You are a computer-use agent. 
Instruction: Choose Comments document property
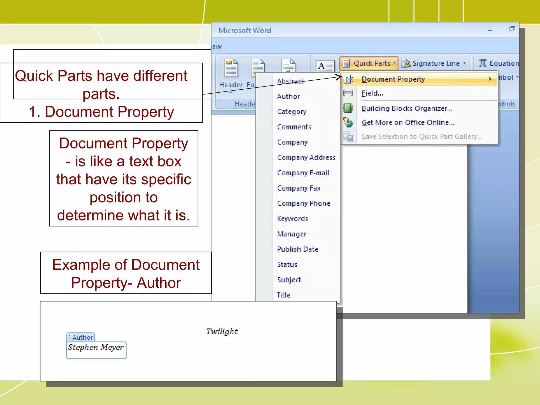pos(294,127)
